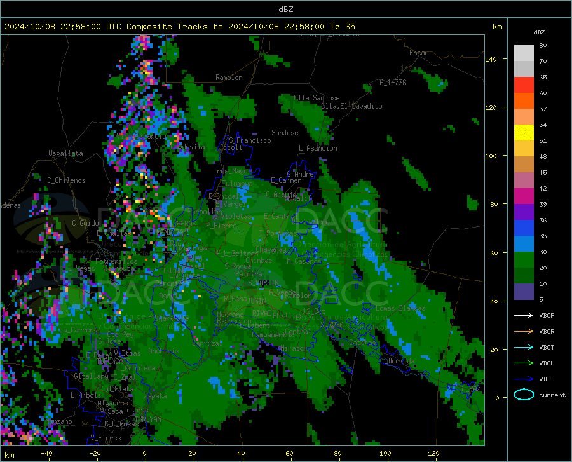Click the blue VBBB arrow legend icon

point(524,379)
